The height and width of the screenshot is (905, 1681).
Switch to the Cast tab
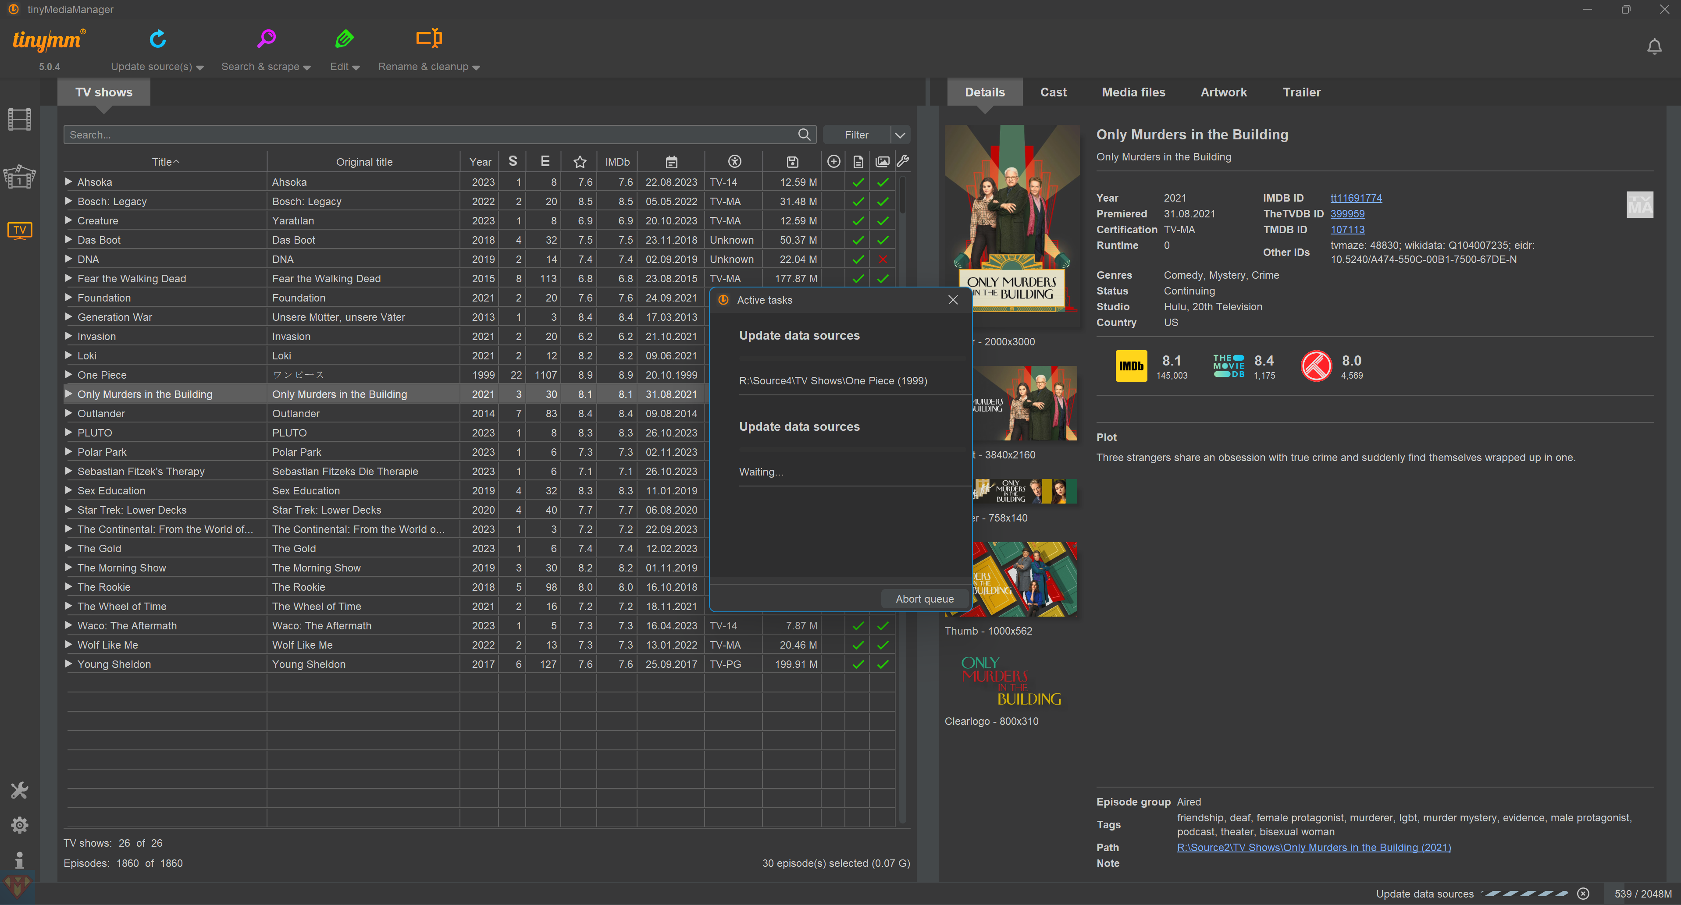tap(1053, 92)
